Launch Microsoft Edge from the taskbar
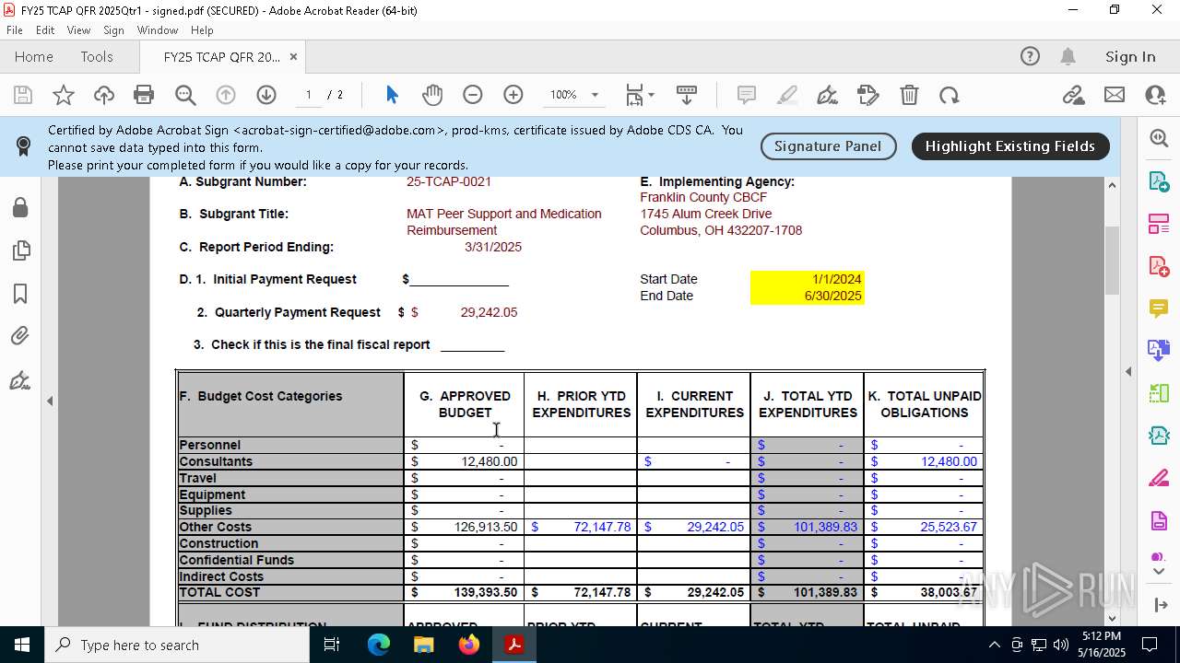 click(x=379, y=645)
